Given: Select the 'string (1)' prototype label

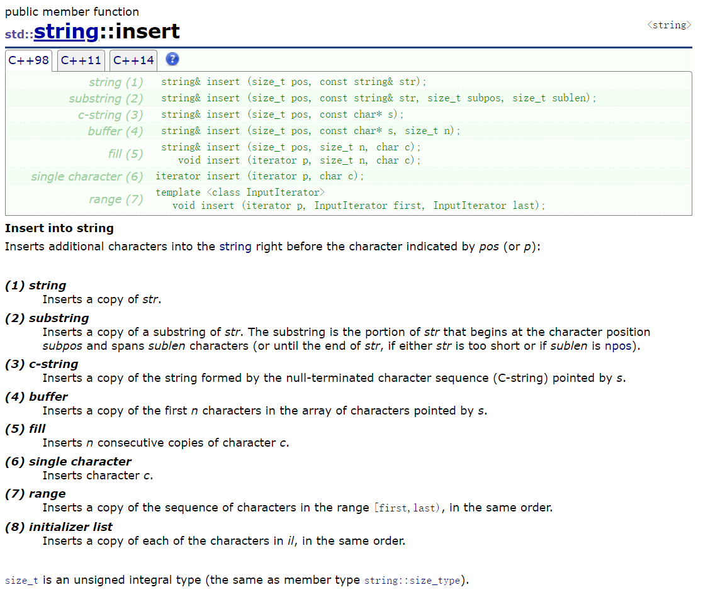Looking at the screenshot, I should 116,82.
